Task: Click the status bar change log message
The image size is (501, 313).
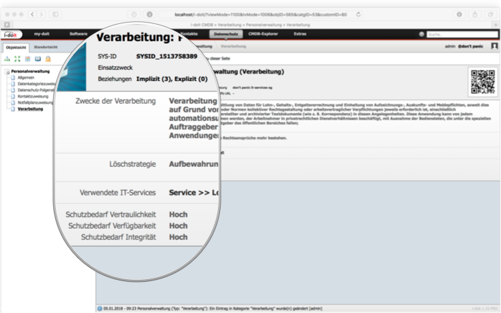Action: [213, 308]
